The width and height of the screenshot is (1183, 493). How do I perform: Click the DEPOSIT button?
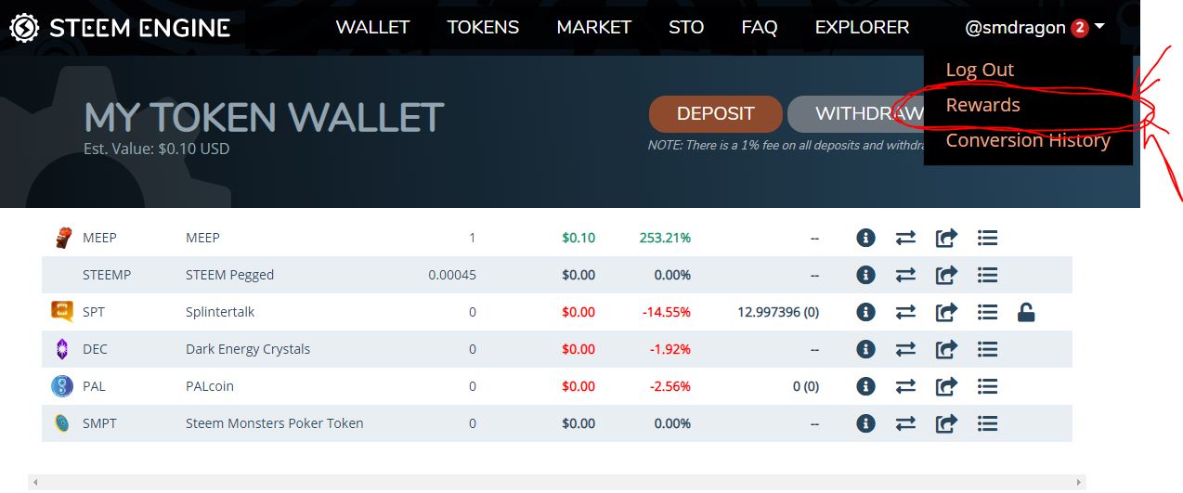[716, 114]
